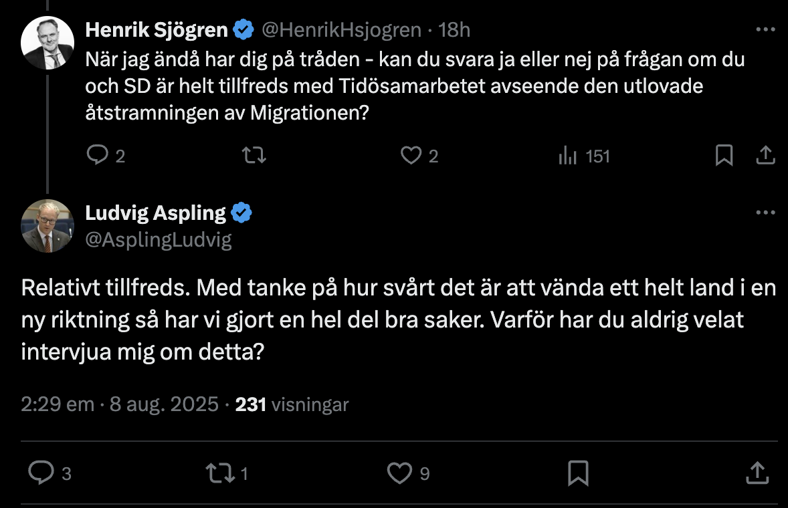Open the @HenrikHsjogren handle link
The height and width of the screenshot is (508, 788).
tap(341, 30)
